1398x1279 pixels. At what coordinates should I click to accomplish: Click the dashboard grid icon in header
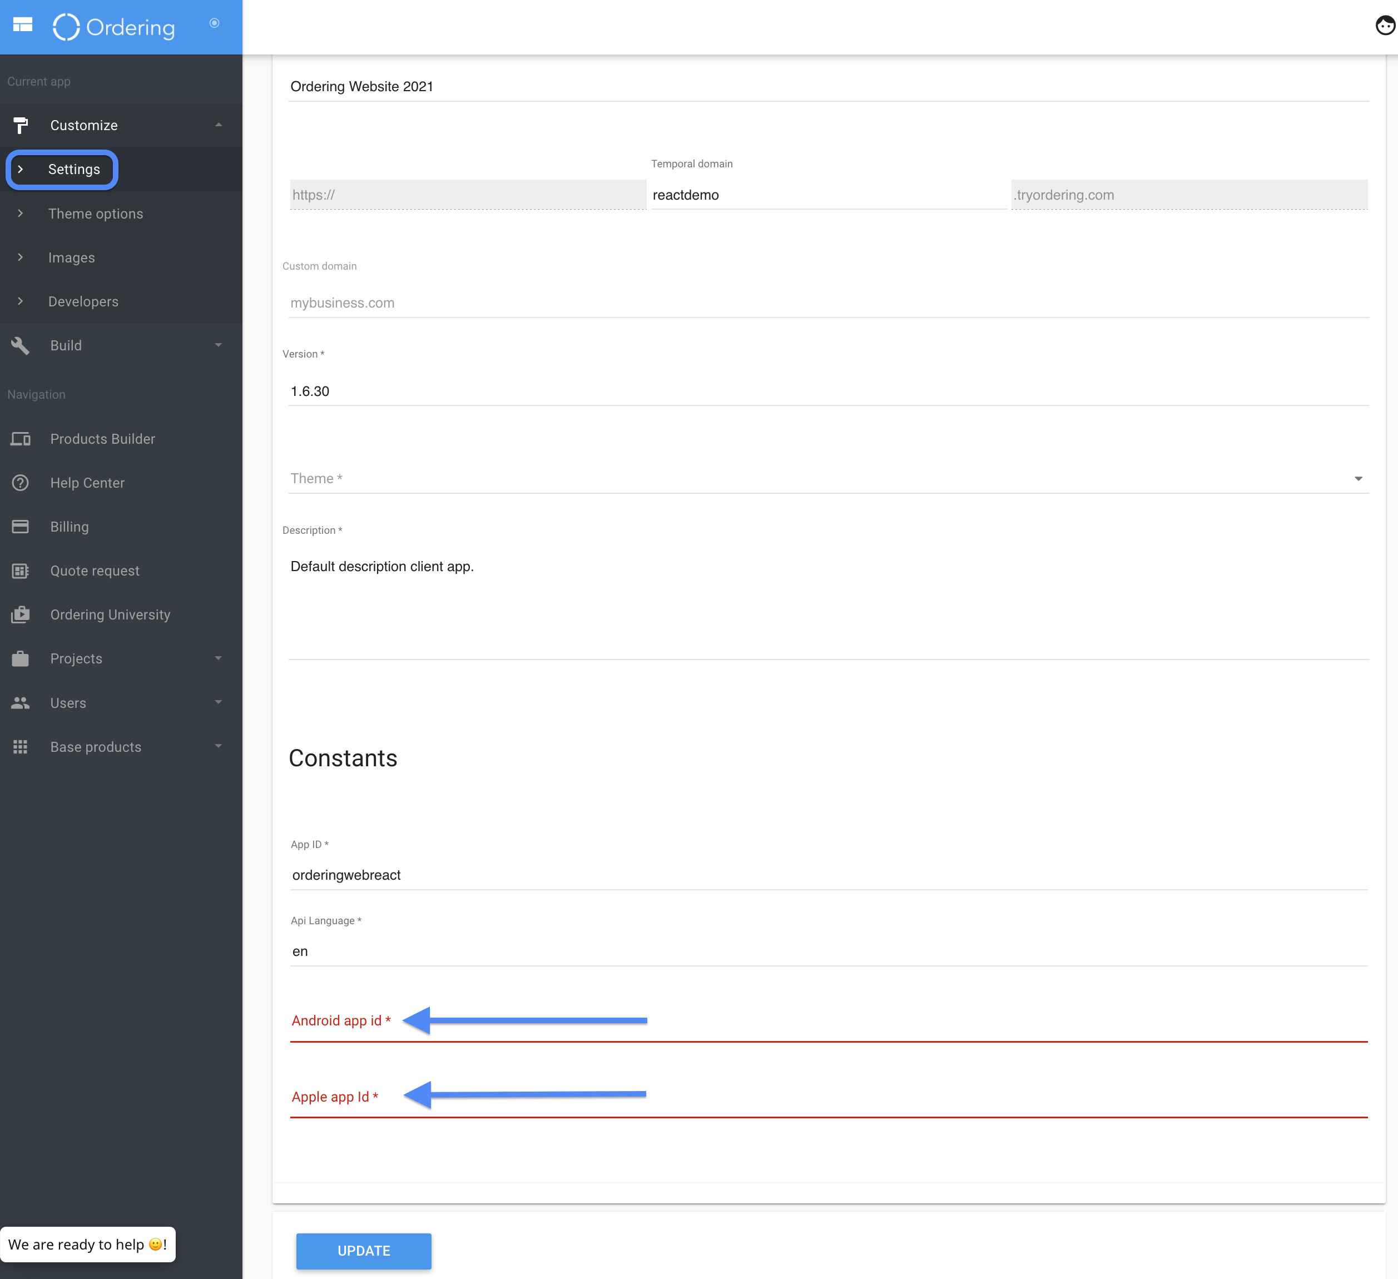(22, 25)
